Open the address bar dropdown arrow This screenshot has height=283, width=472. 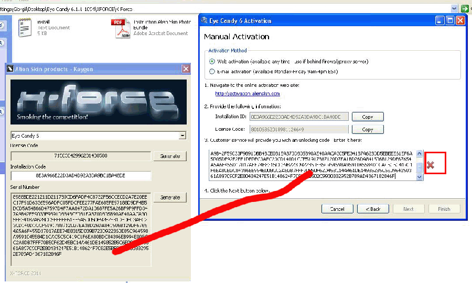click(x=454, y=9)
